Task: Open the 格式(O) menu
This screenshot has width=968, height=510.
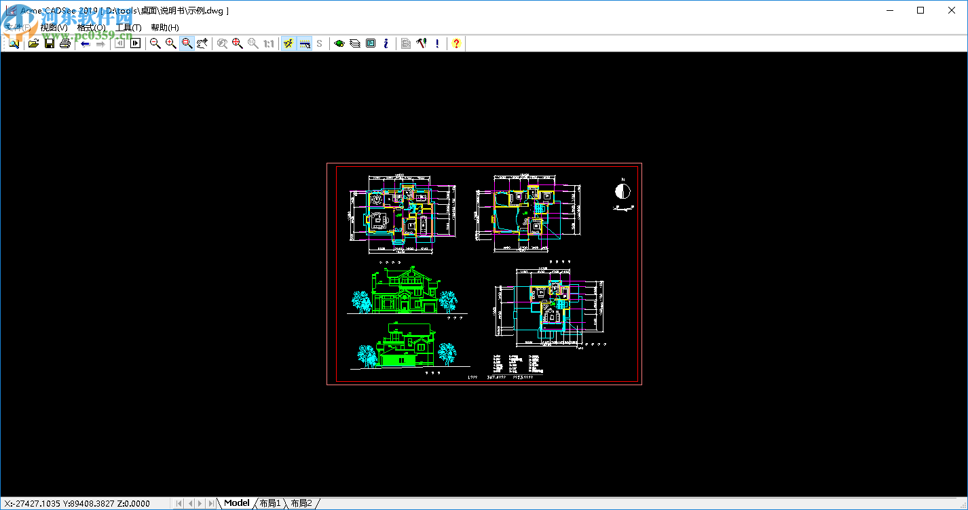Action: (92, 28)
